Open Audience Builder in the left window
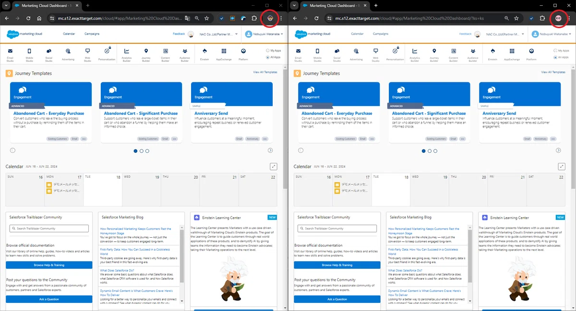Viewport: 576px width, 311px height. (184, 55)
